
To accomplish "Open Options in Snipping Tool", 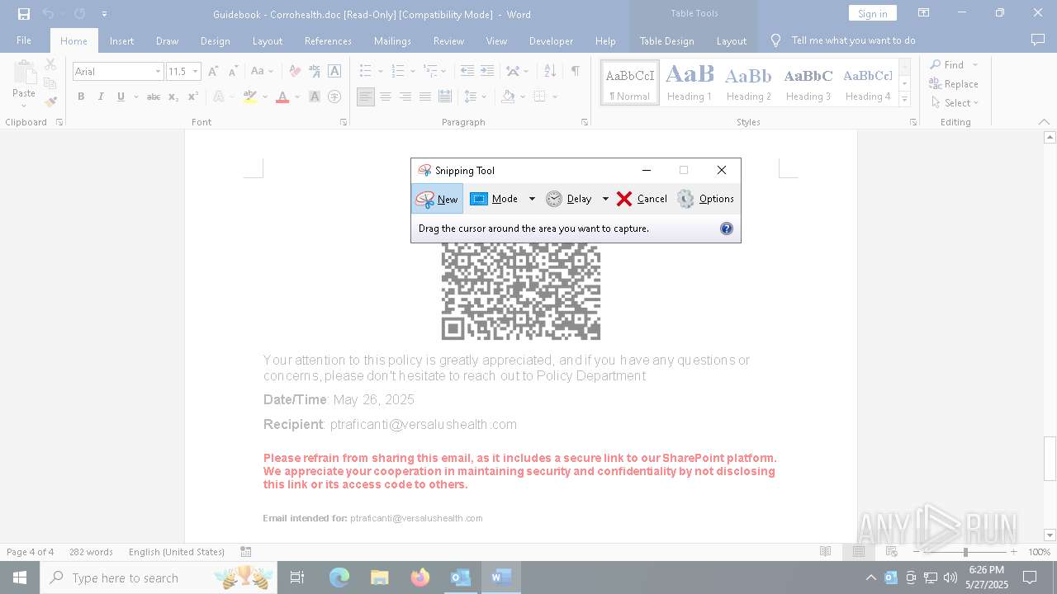I will tap(705, 199).
